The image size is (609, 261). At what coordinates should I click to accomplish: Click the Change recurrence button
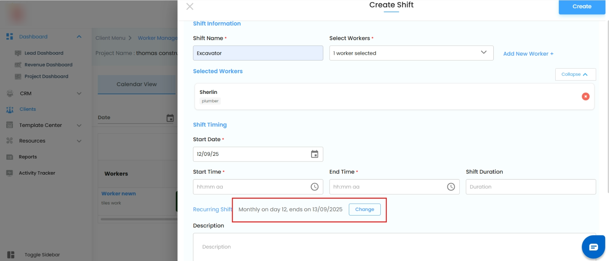click(x=365, y=210)
